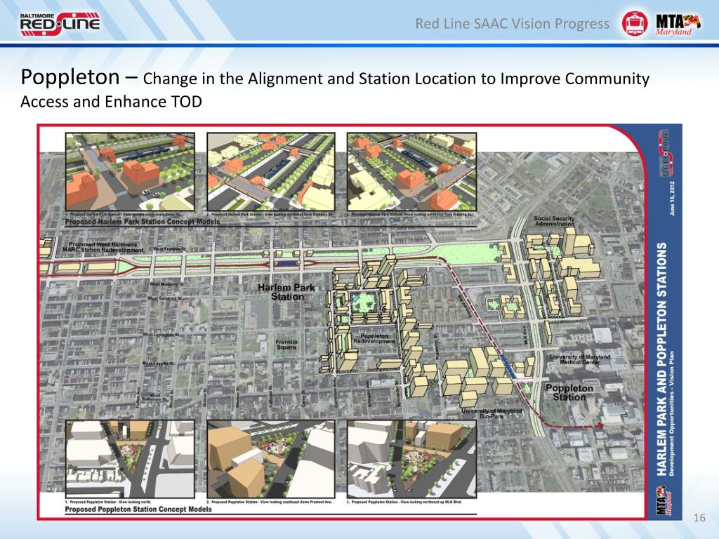Open Poppleton view southeast down Fremont Ave image

(x=271, y=459)
